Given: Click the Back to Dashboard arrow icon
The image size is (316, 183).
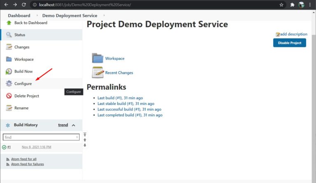Looking at the screenshot, I should click(x=9, y=23).
